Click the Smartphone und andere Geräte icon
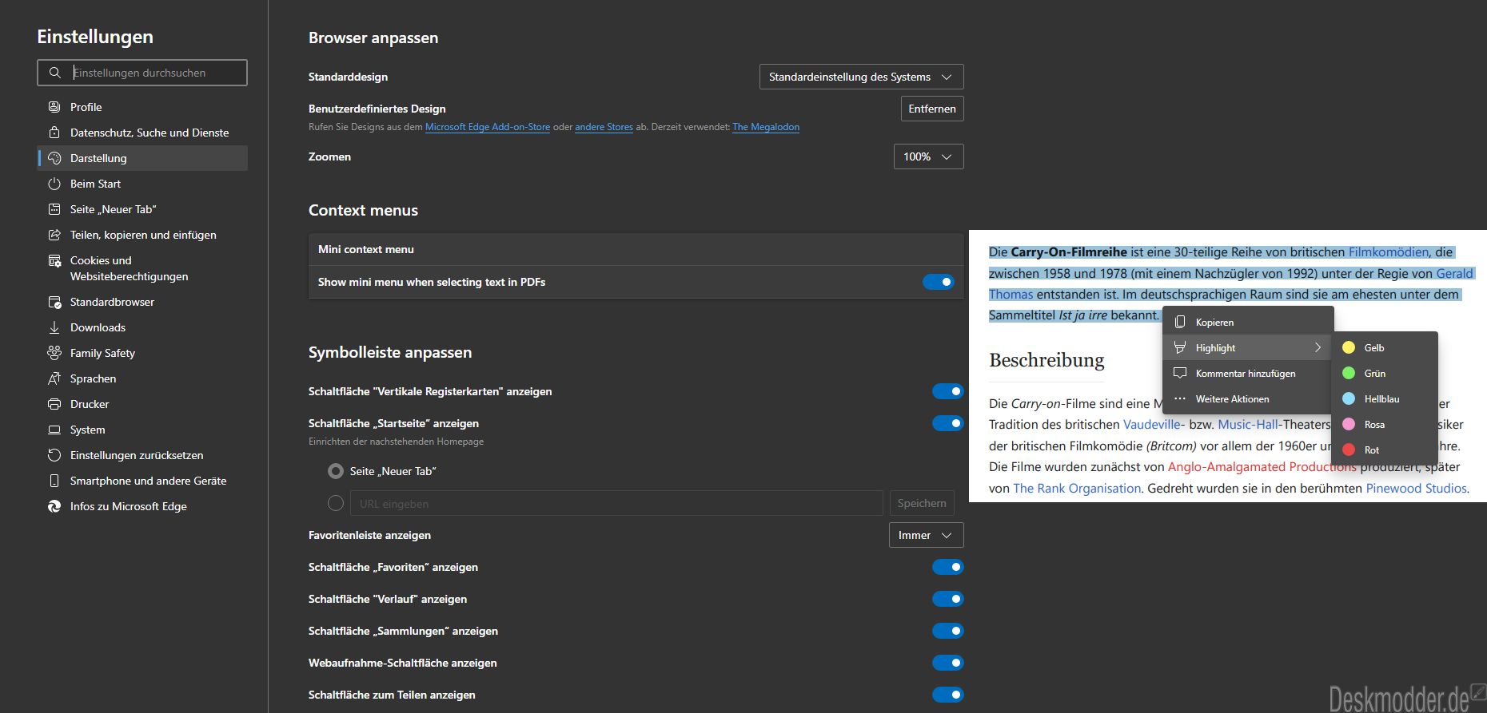Viewport: 1487px width, 713px height. pyautogui.click(x=54, y=481)
